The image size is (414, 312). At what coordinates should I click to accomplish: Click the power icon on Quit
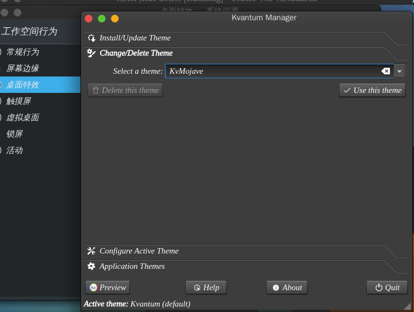point(379,288)
